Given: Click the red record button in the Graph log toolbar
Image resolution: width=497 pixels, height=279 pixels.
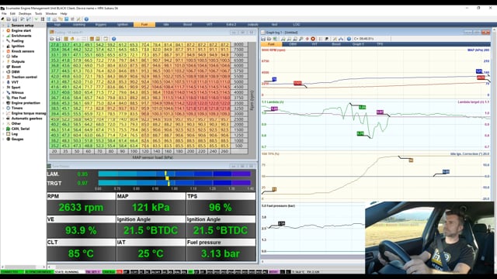Looking at the screenshot, I should click(313, 39).
